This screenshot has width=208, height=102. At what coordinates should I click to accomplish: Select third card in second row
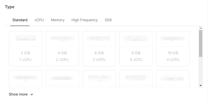point(99,79)
